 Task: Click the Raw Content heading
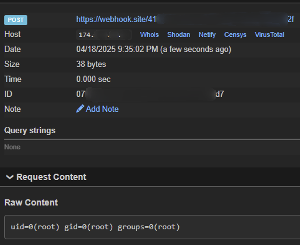point(31,202)
